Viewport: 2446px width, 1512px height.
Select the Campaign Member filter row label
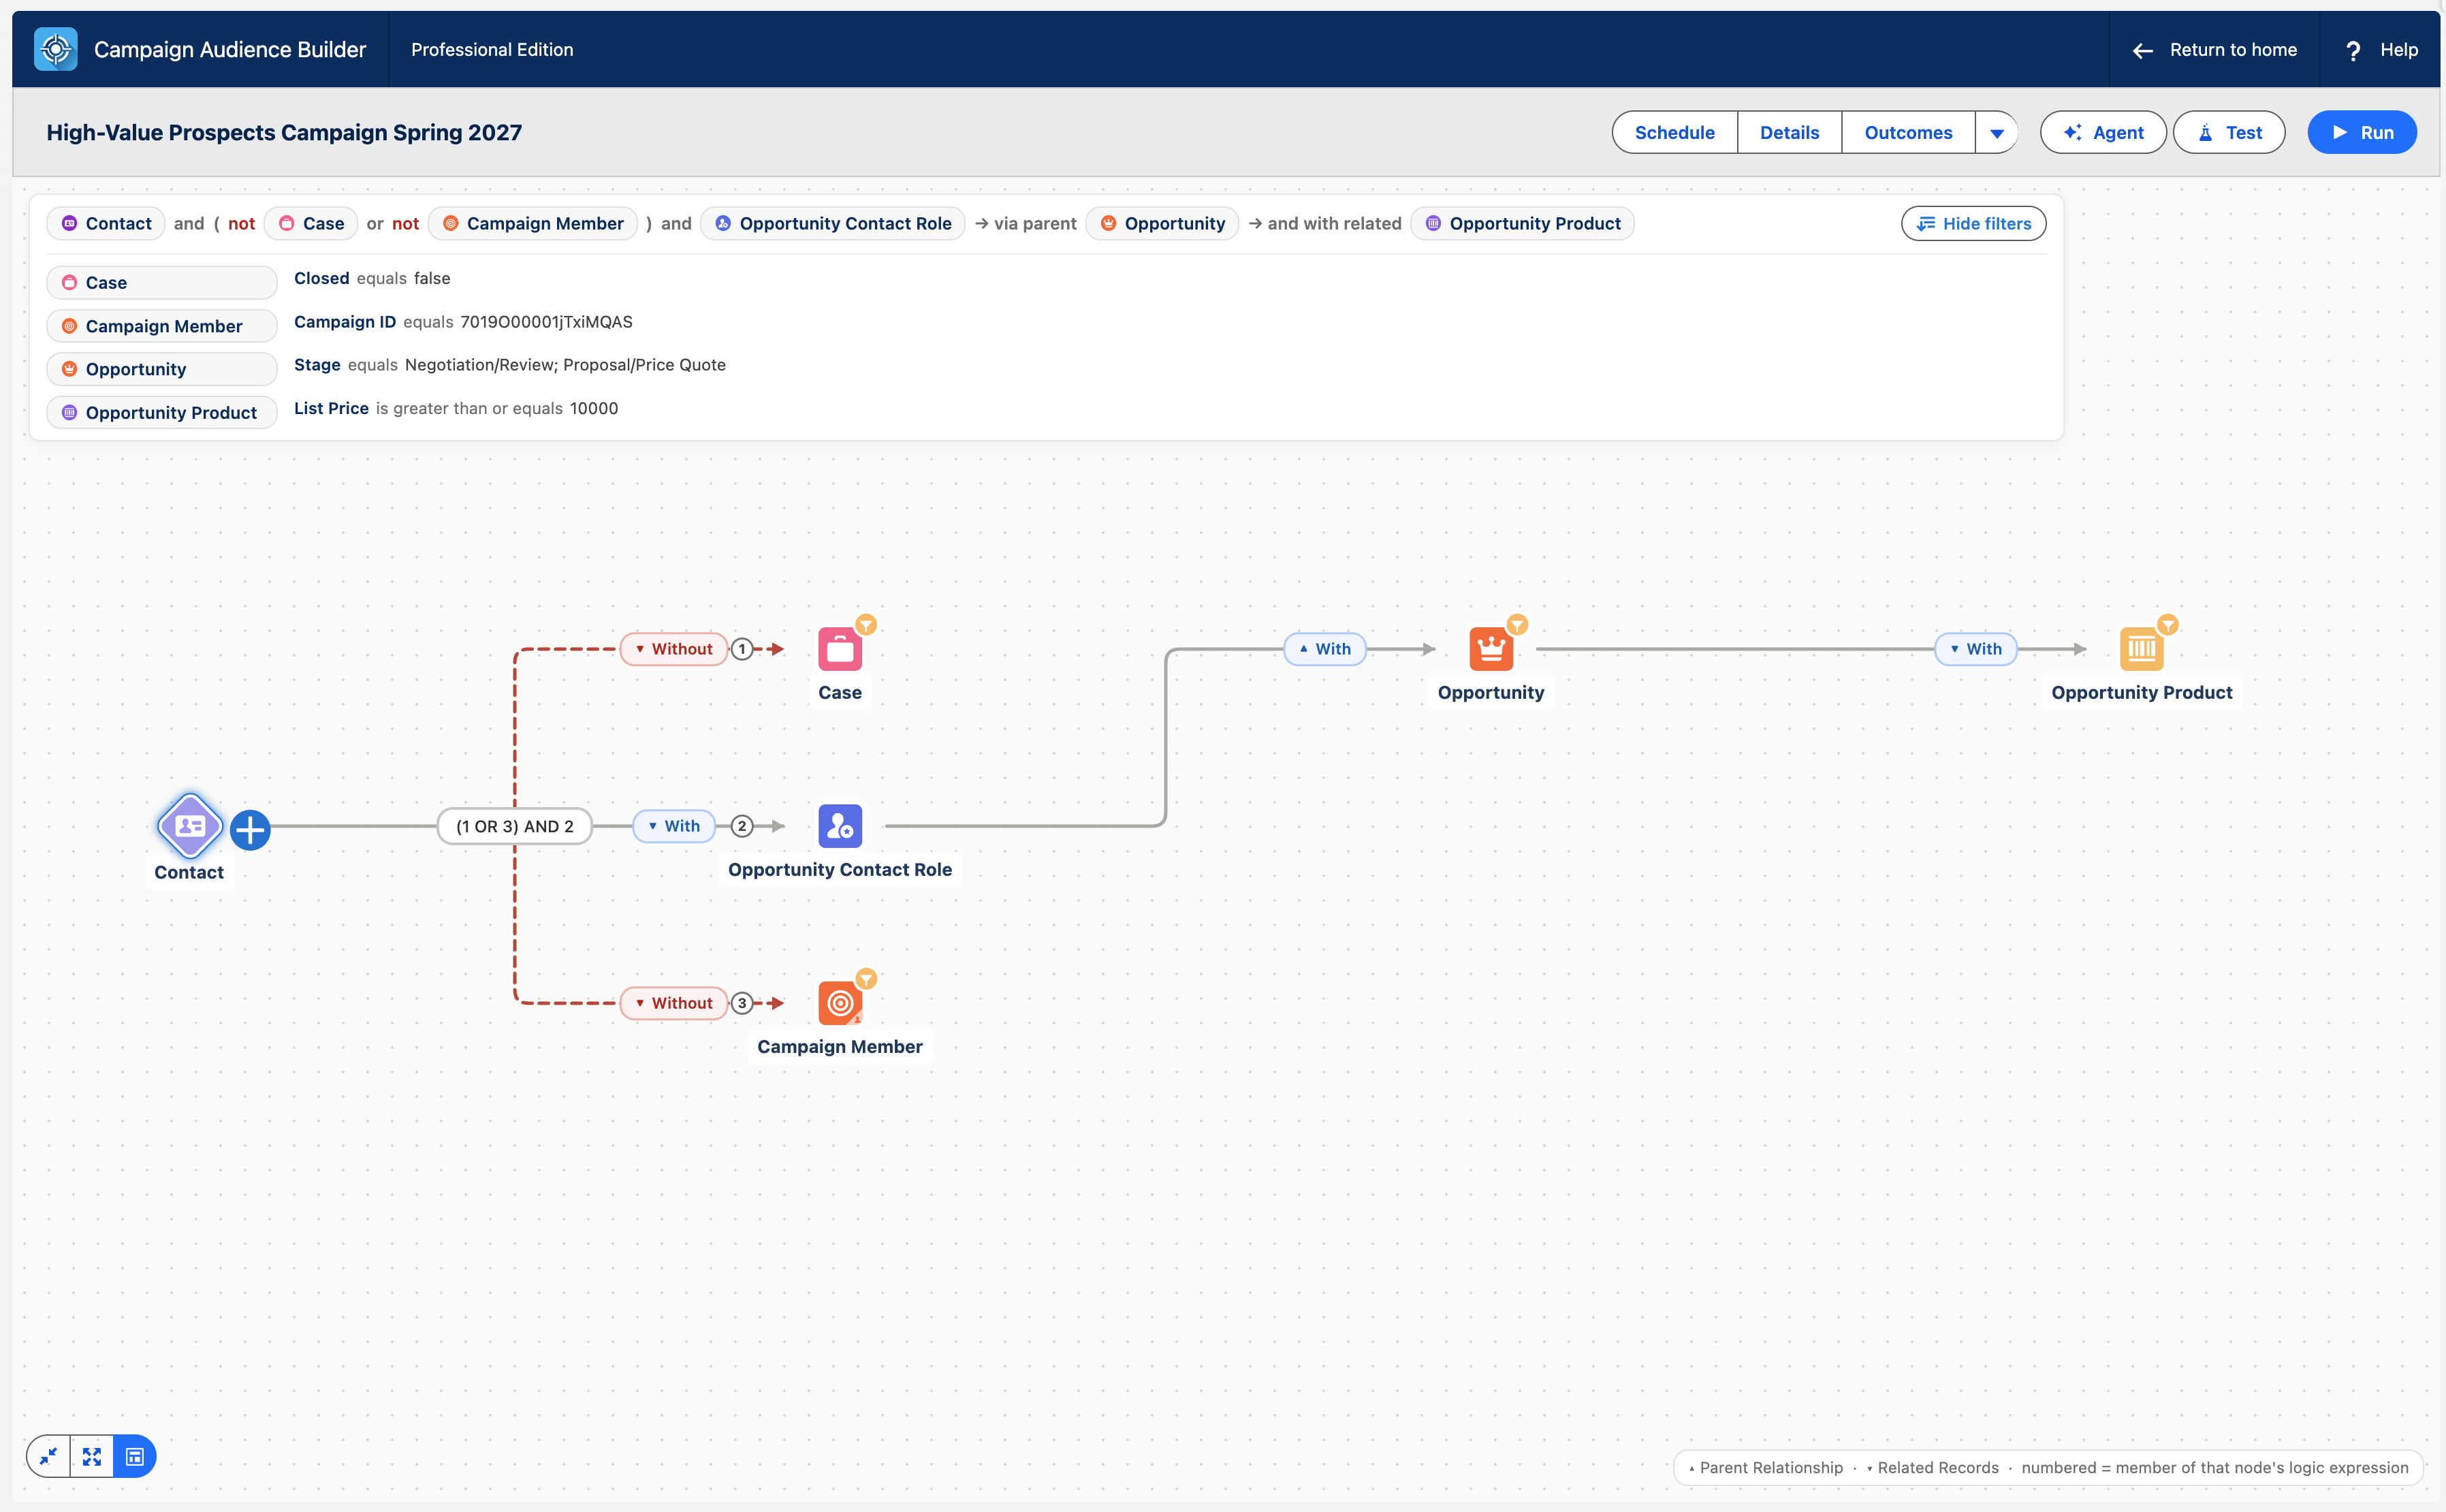click(x=162, y=326)
